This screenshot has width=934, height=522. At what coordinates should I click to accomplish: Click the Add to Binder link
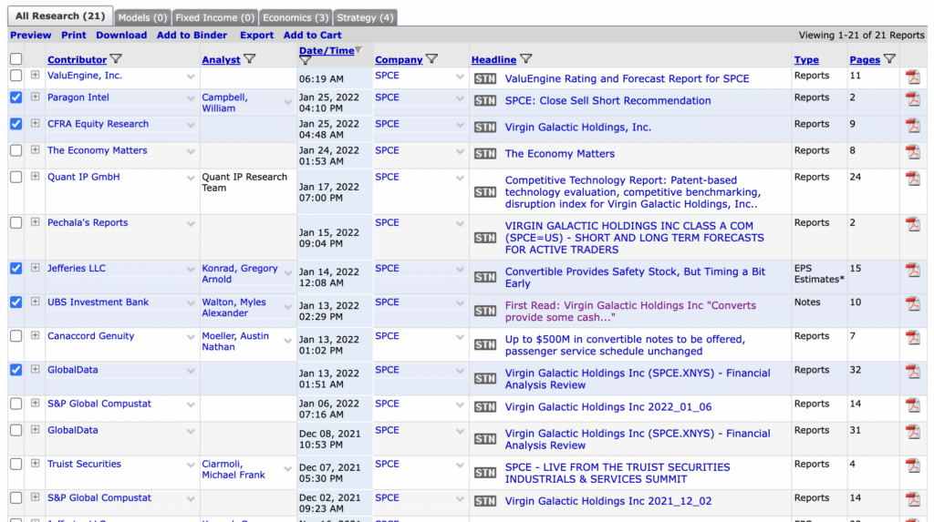192,36
